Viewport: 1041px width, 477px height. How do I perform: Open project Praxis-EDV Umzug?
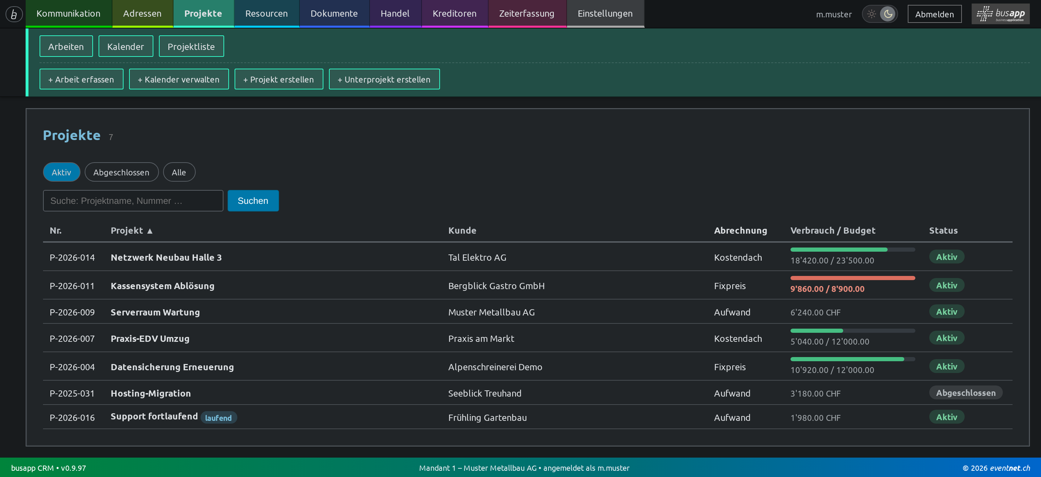[x=150, y=339]
